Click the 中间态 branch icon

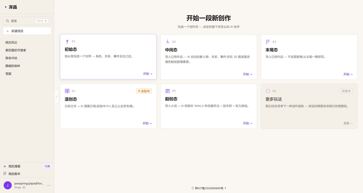[x=167, y=42]
